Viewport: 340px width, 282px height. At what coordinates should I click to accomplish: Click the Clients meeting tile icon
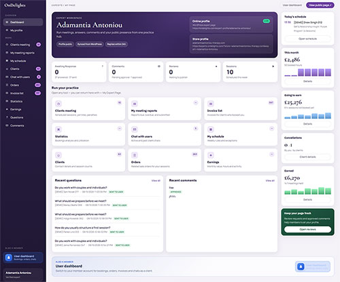coord(58,104)
